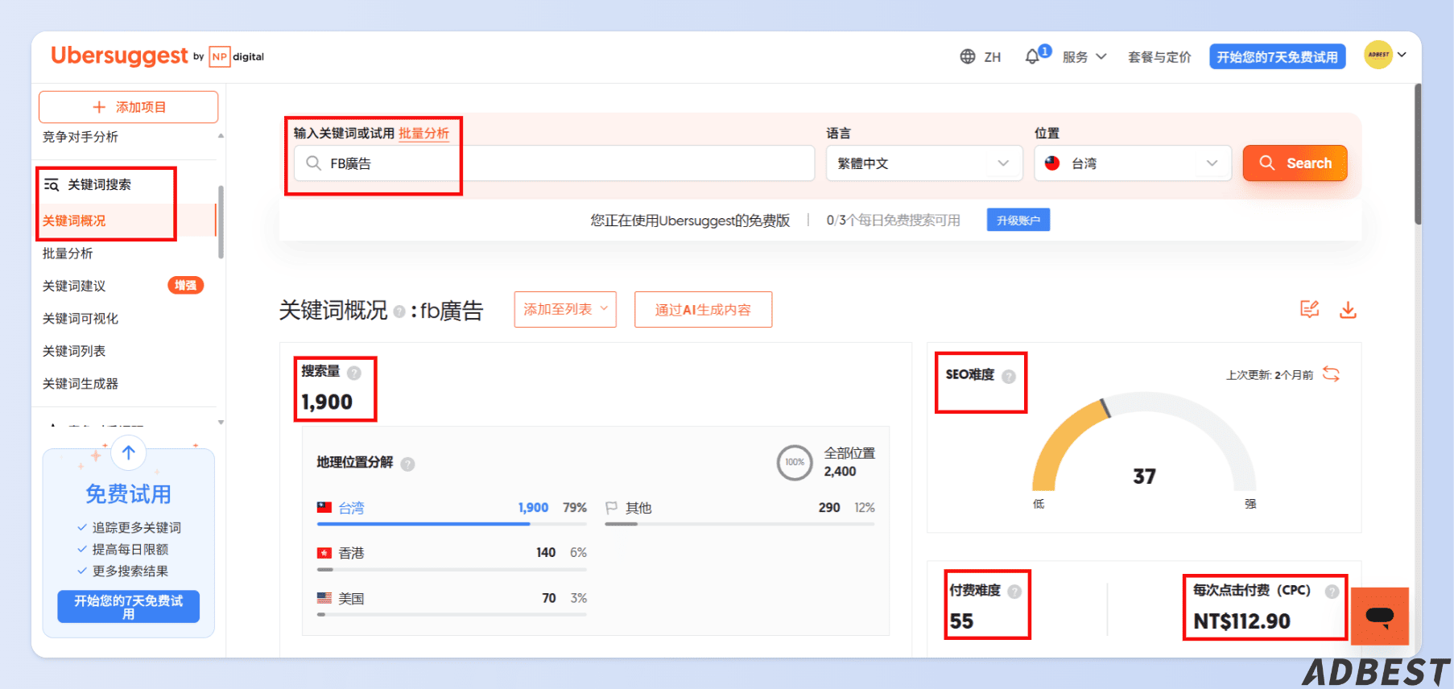Click the 美国 row value 70

pyautogui.click(x=549, y=598)
